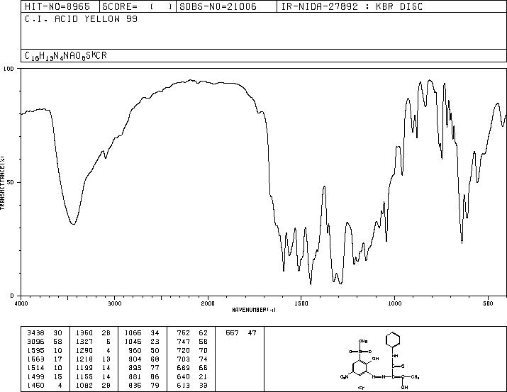Click the 762 peak entry

[x=192, y=333]
